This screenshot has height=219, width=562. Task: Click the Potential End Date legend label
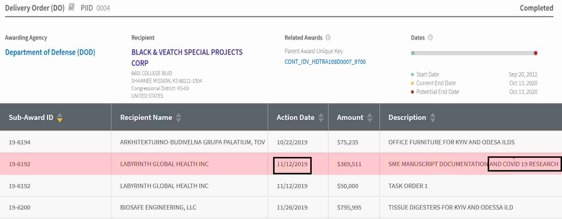click(x=437, y=92)
